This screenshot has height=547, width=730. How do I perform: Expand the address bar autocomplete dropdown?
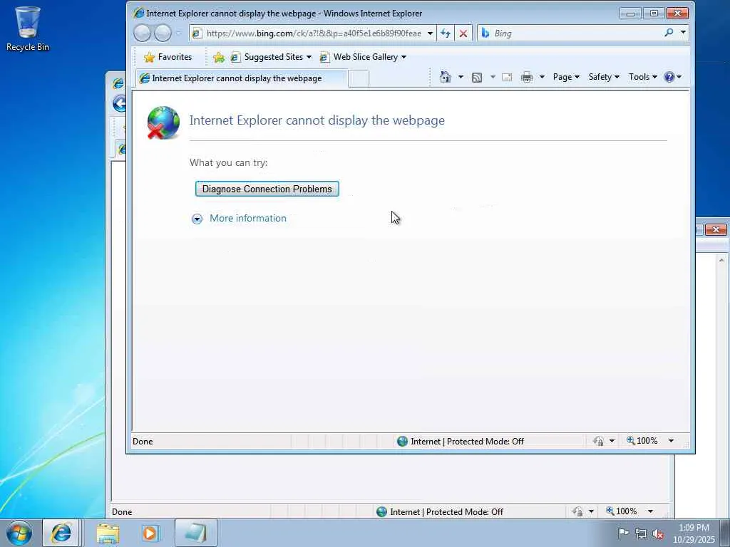click(x=430, y=33)
